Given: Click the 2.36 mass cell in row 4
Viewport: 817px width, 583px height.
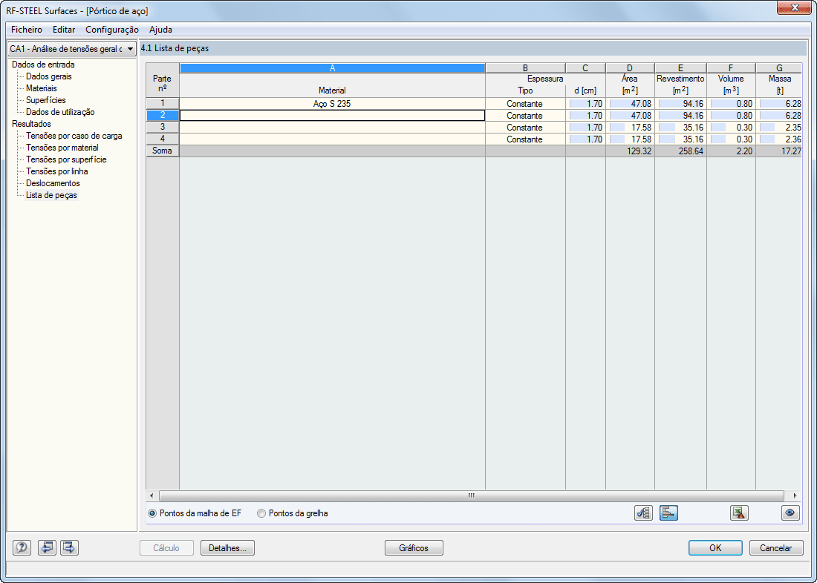Looking at the screenshot, I should tap(779, 139).
